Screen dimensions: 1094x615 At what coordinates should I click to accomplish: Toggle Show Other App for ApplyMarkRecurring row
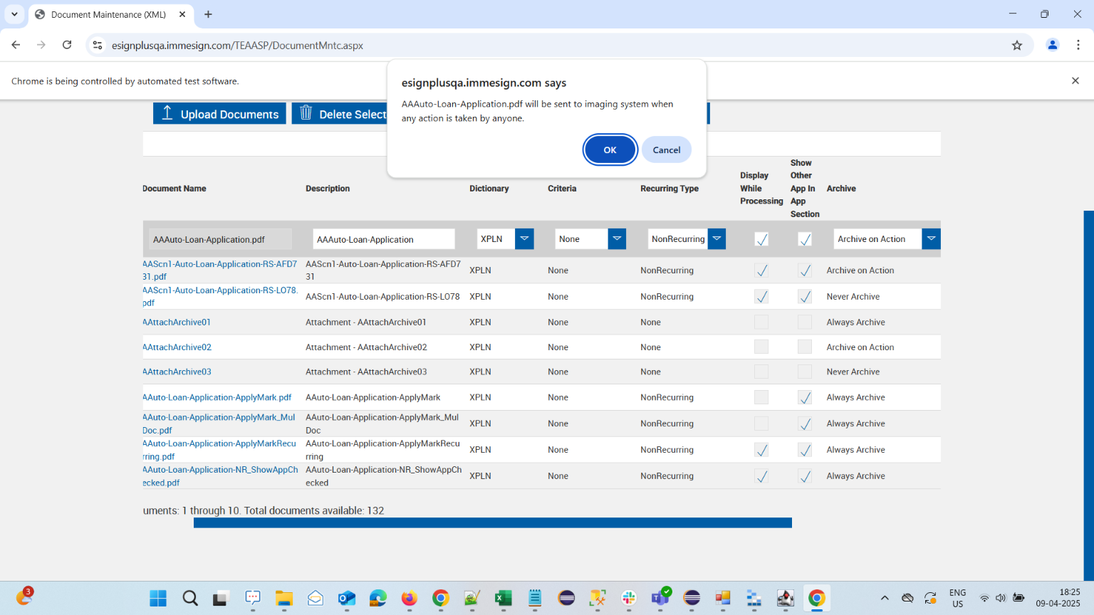tap(805, 450)
